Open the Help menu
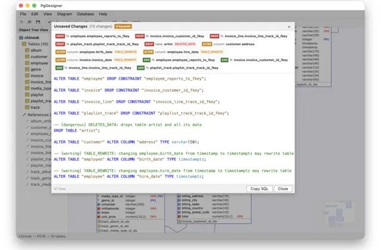Screen dimensions: 381x250 [x=103, y=14]
